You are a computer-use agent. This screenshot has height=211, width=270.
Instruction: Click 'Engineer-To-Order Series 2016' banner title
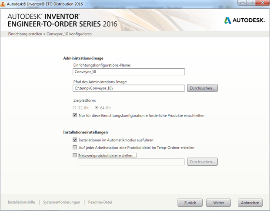pyautogui.click(x=62, y=24)
